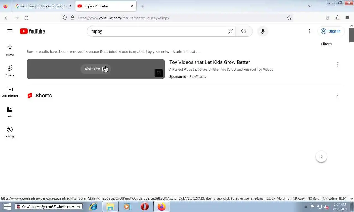
Task: Click the Visit site button
Action: (x=96, y=69)
